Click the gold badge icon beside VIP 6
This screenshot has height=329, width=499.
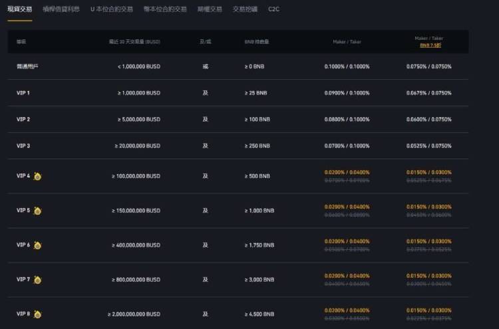click(x=38, y=245)
